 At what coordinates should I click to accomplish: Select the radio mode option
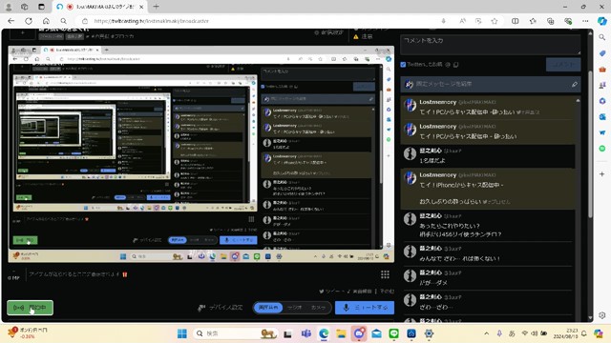pyautogui.click(x=295, y=307)
